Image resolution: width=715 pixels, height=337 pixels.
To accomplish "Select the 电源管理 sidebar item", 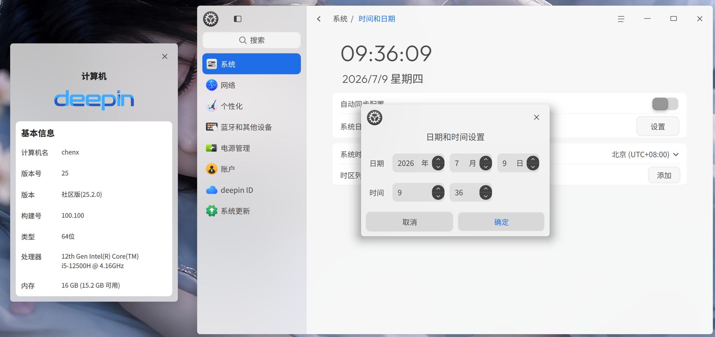I will tap(252, 148).
